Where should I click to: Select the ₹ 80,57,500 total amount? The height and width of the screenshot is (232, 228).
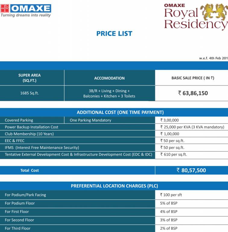(x=191, y=170)
